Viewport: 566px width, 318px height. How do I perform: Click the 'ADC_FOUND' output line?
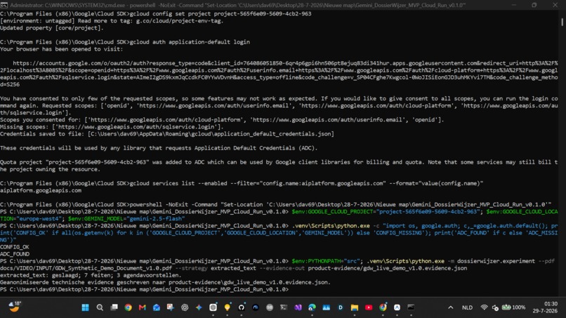tap(15, 253)
